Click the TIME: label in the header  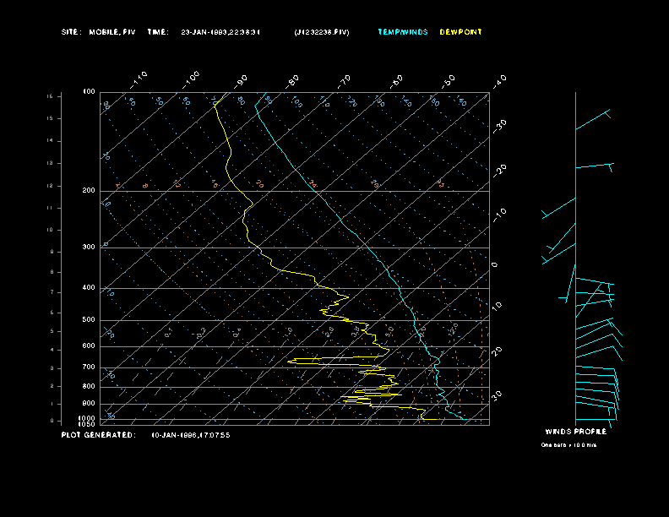[158, 32]
